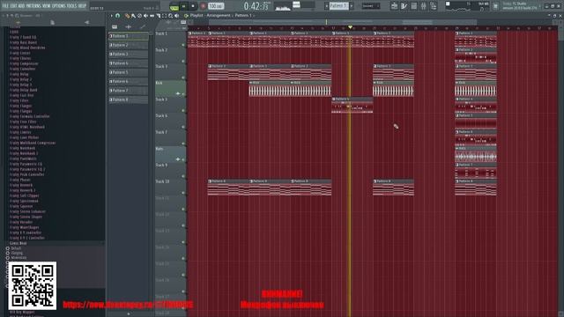Open the EDIT menu
Viewport: 564px width, 317px height.
click(13, 6)
